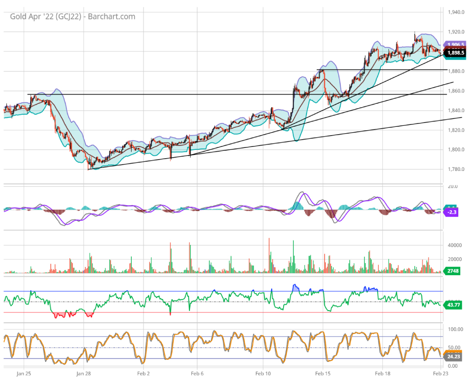Viewport: 475px width, 383px height.
Task: Select the 1,820.0 price axis label
Action: tap(455, 130)
